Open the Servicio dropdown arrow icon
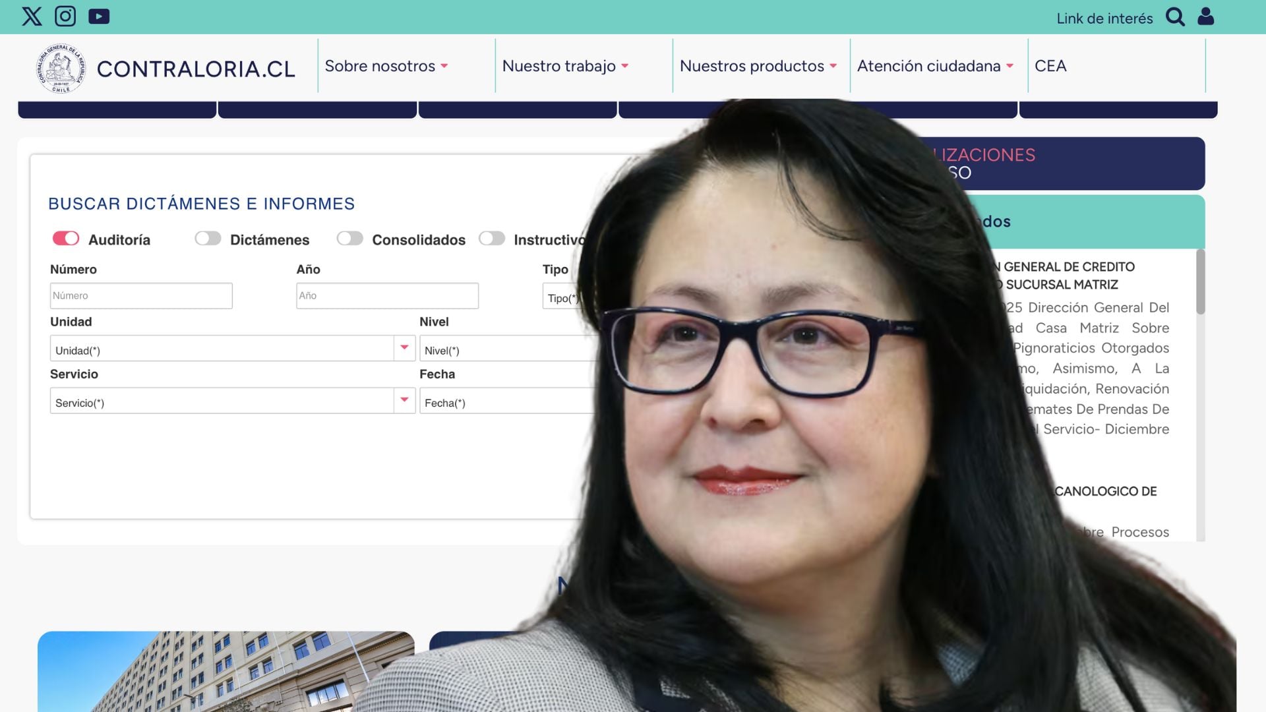Image resolution: width=1266 pixels, height=712 pixels. click(404, 398)
